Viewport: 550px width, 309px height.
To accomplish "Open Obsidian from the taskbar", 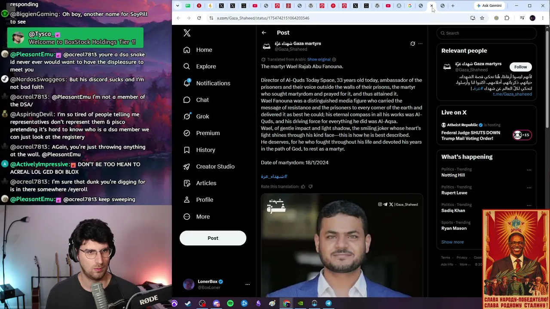I will point(258,303).
